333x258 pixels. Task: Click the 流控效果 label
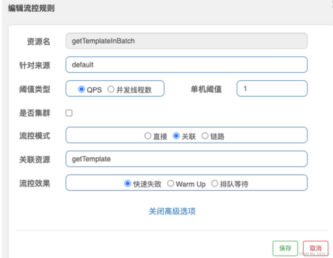35,183
